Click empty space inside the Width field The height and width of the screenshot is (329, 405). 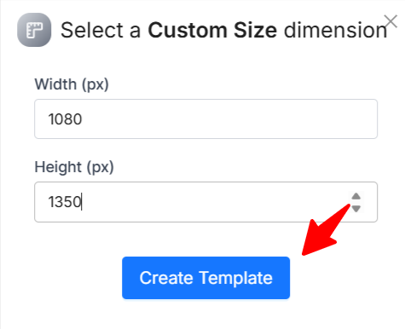[x=228, y=118]
